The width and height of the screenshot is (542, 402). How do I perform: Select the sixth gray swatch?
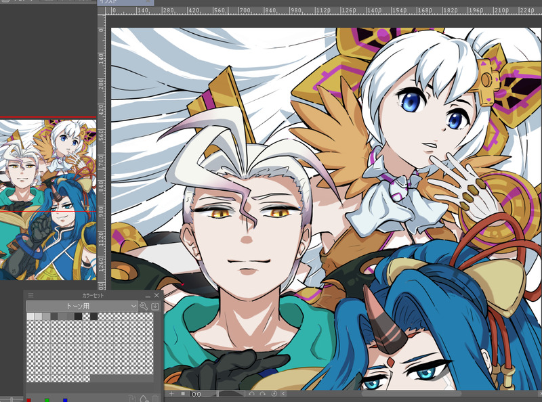[70, 316]
